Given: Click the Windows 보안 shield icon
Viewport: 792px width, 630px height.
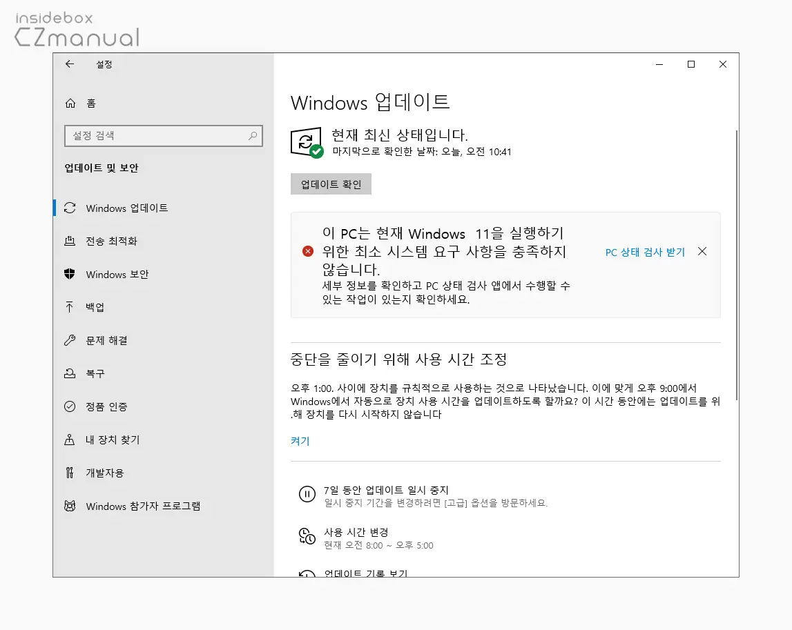Looking at the screenshot, I should tap(70, 274).
